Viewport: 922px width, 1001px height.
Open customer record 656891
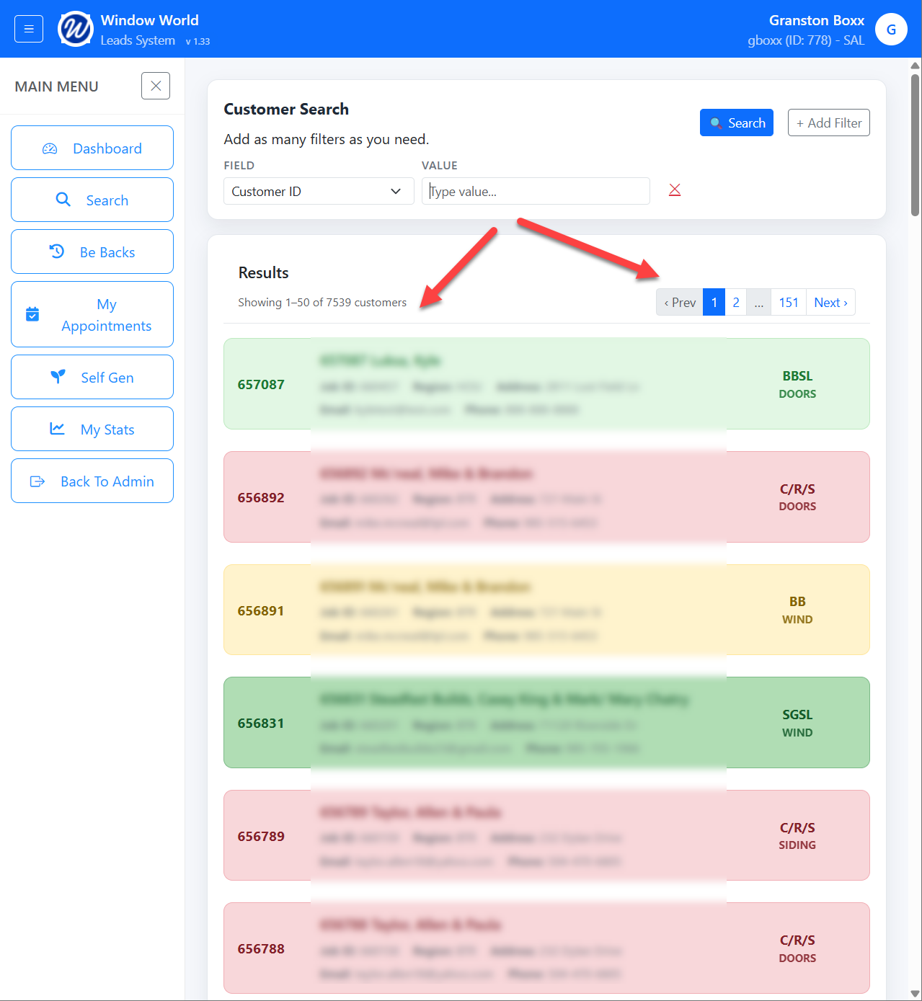pos(546,610)
